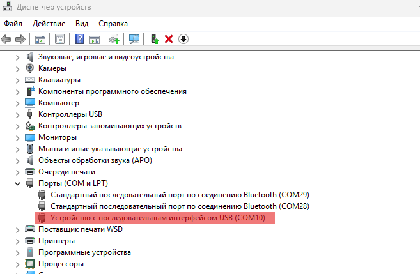This screenshot has width=420, height=274.
Task: Click Scan for hardware changes monitor icon
Action: (134, 39)
